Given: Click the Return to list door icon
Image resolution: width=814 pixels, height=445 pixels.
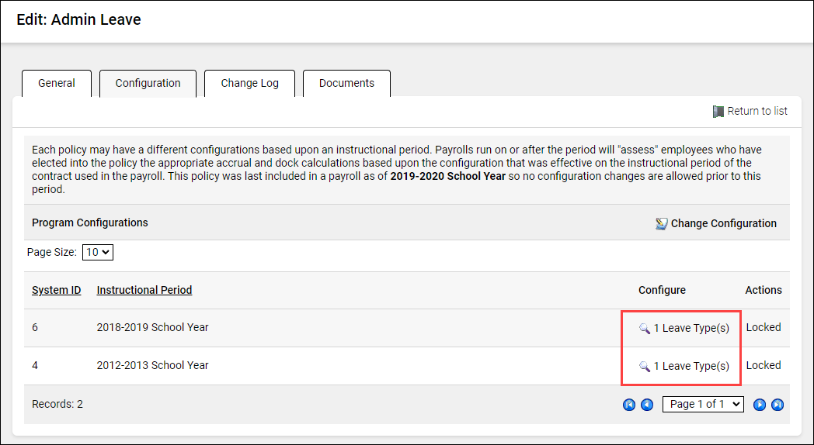Looking at the screenshot, I should point(718,112).
